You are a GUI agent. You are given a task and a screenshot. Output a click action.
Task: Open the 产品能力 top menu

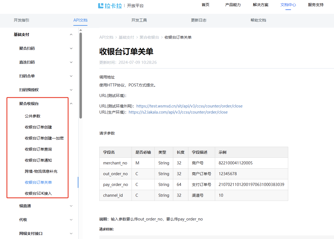click(233, 5)
